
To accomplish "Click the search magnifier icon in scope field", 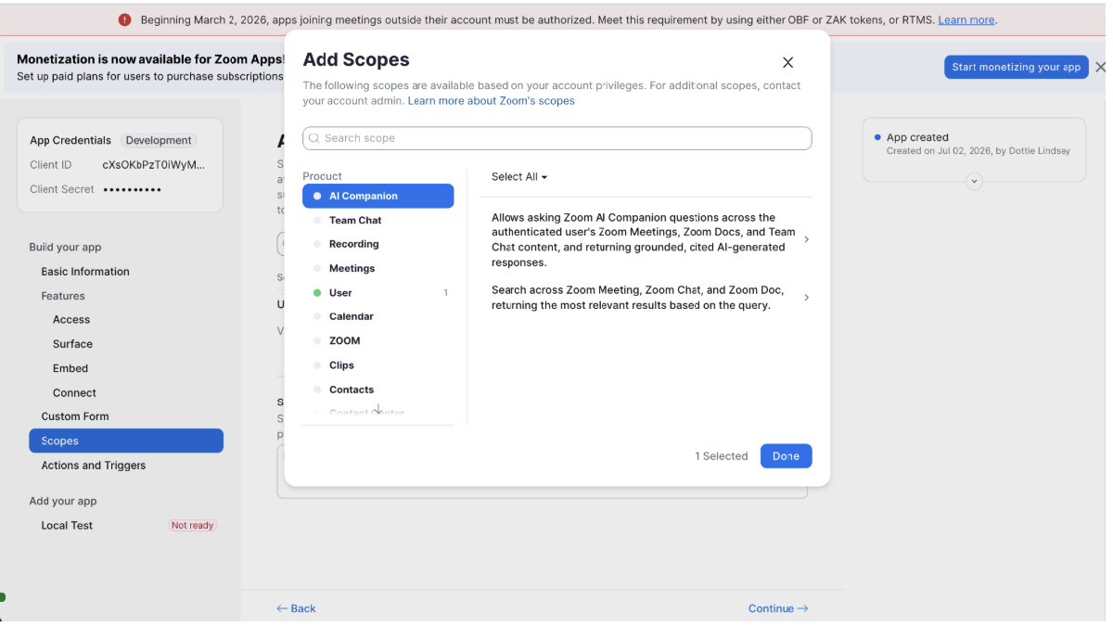I will tap(314, 138).
